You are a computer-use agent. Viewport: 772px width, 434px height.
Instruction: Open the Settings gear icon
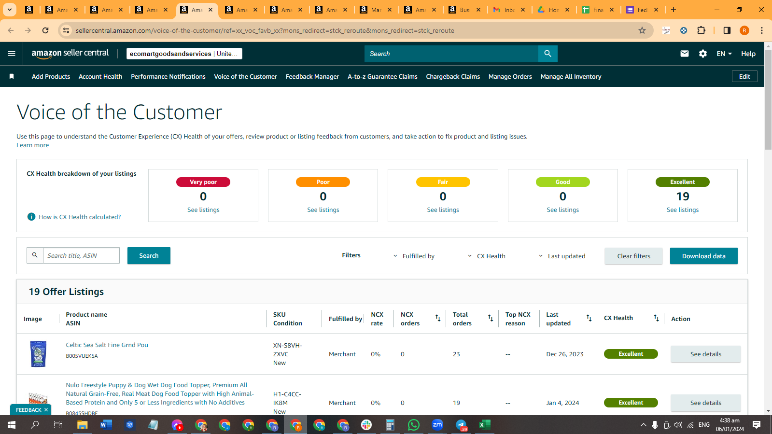pos(703,54)
